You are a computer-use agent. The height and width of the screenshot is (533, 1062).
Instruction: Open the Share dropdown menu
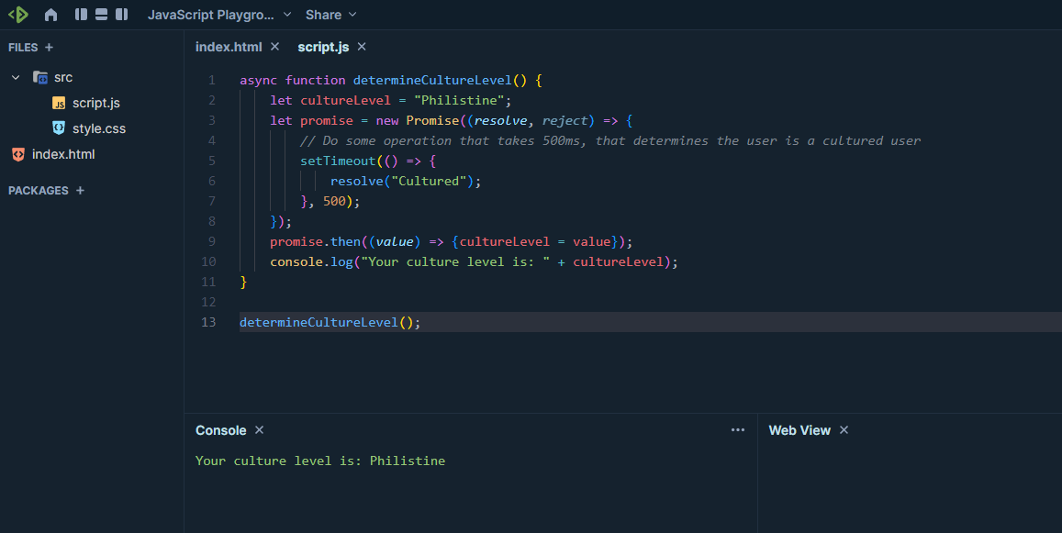click(x=330, y=15)
